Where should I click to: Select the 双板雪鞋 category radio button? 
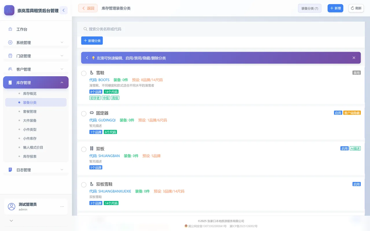84,185
